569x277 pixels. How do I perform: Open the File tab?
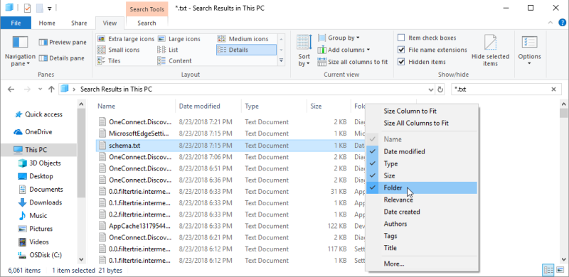[x=16, y=23]
